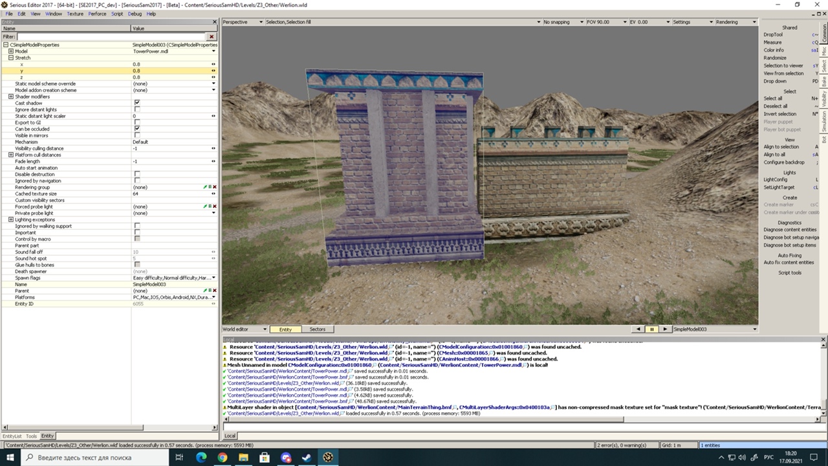
Task: Expand the Shader modifiers node
Action: [x=11, y=96]
